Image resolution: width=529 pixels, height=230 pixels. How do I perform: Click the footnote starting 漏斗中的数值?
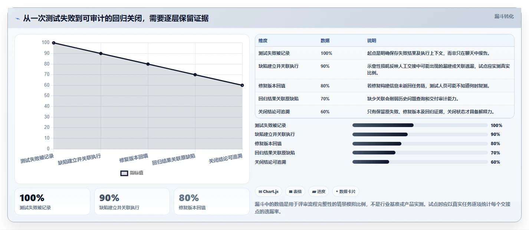point(383,208)
